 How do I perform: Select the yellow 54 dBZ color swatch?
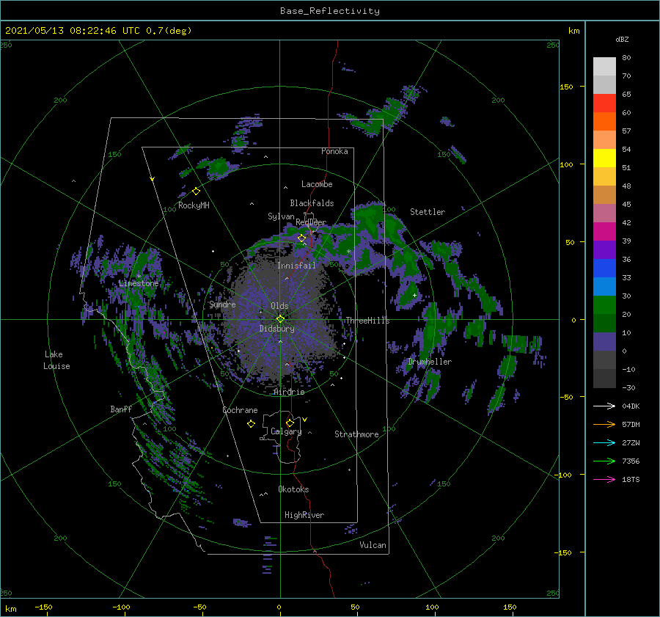604,158
